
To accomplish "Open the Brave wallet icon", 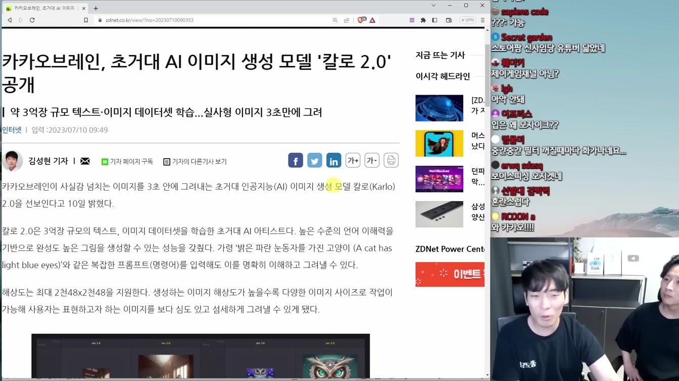I will coord(449,20).
